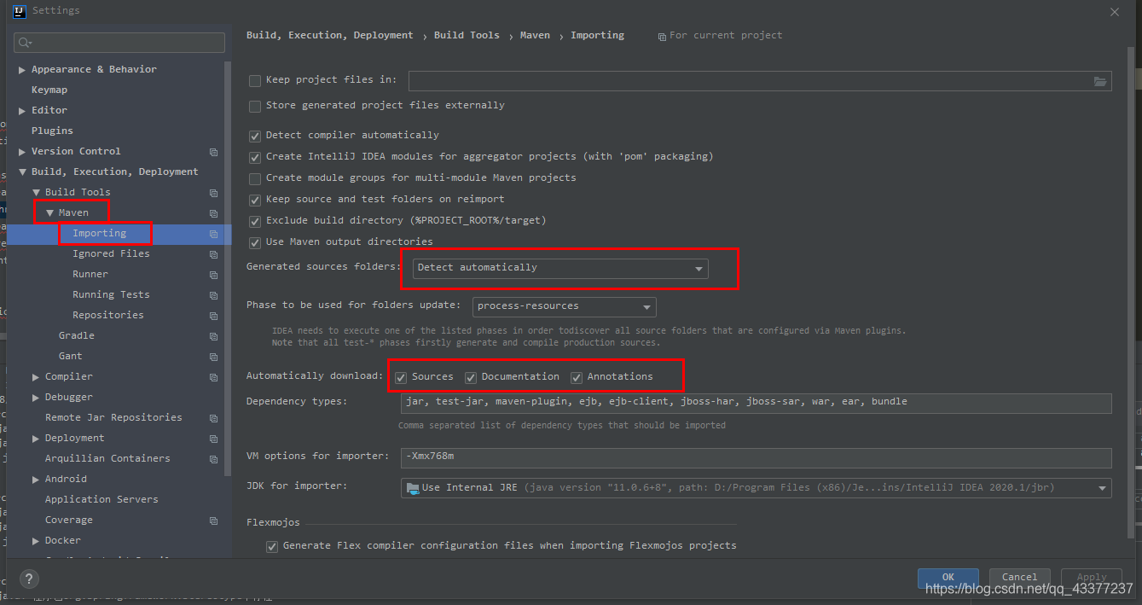
Task: Click project-level icon beside Coverage
Action: (x=213, y=521)
